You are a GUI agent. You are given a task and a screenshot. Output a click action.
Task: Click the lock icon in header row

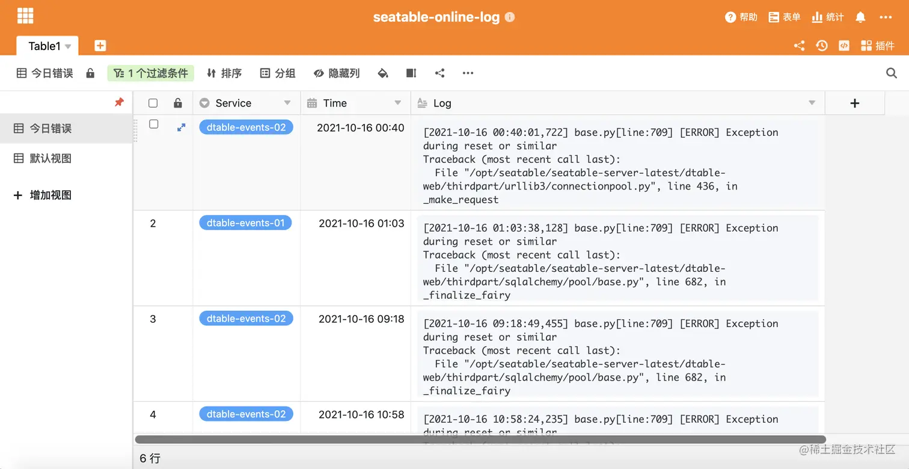point(177,103)
